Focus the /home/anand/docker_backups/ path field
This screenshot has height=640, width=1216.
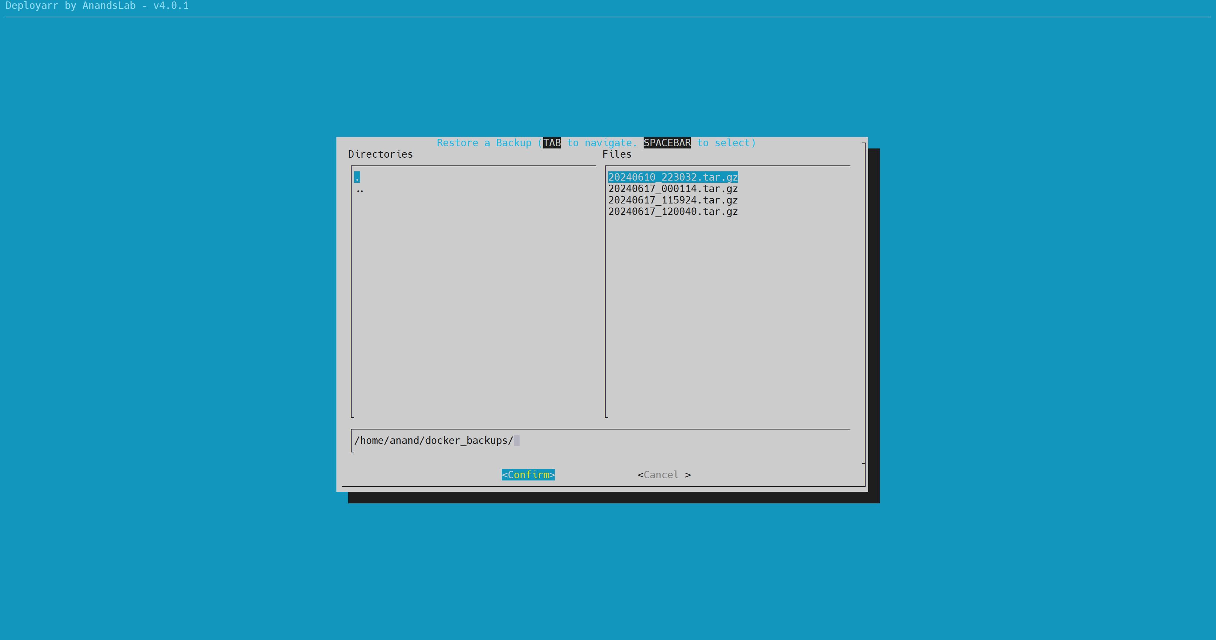[434, 440]
